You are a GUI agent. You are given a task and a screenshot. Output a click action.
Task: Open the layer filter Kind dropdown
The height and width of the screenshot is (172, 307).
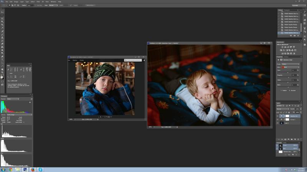coord(281,106)
